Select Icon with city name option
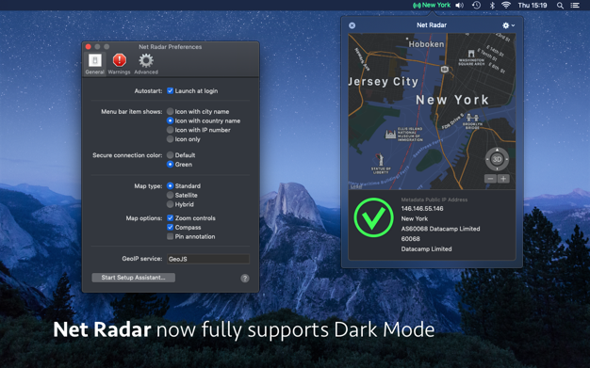The width and height of the screenshot is (590, 368). [x=170, y=112]
